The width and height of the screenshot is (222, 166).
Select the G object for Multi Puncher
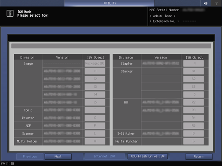194,141
